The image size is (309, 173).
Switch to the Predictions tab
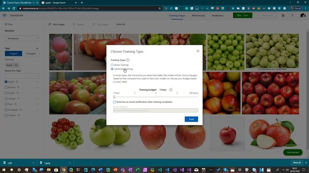point(217,15)
